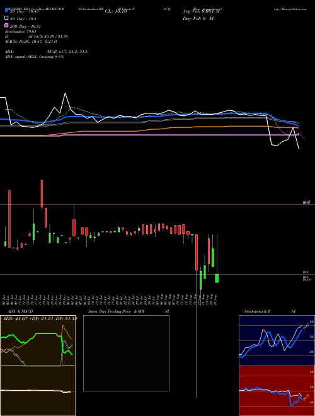Click the white 50 Day legend swatch

[x=6, y=18]
